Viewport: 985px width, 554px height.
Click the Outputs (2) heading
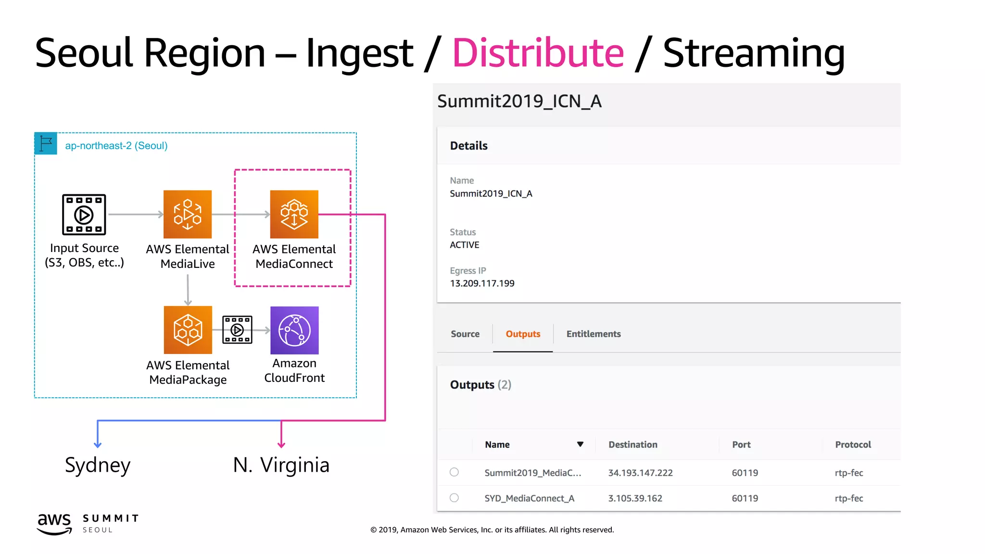click(x=480, y=385)
